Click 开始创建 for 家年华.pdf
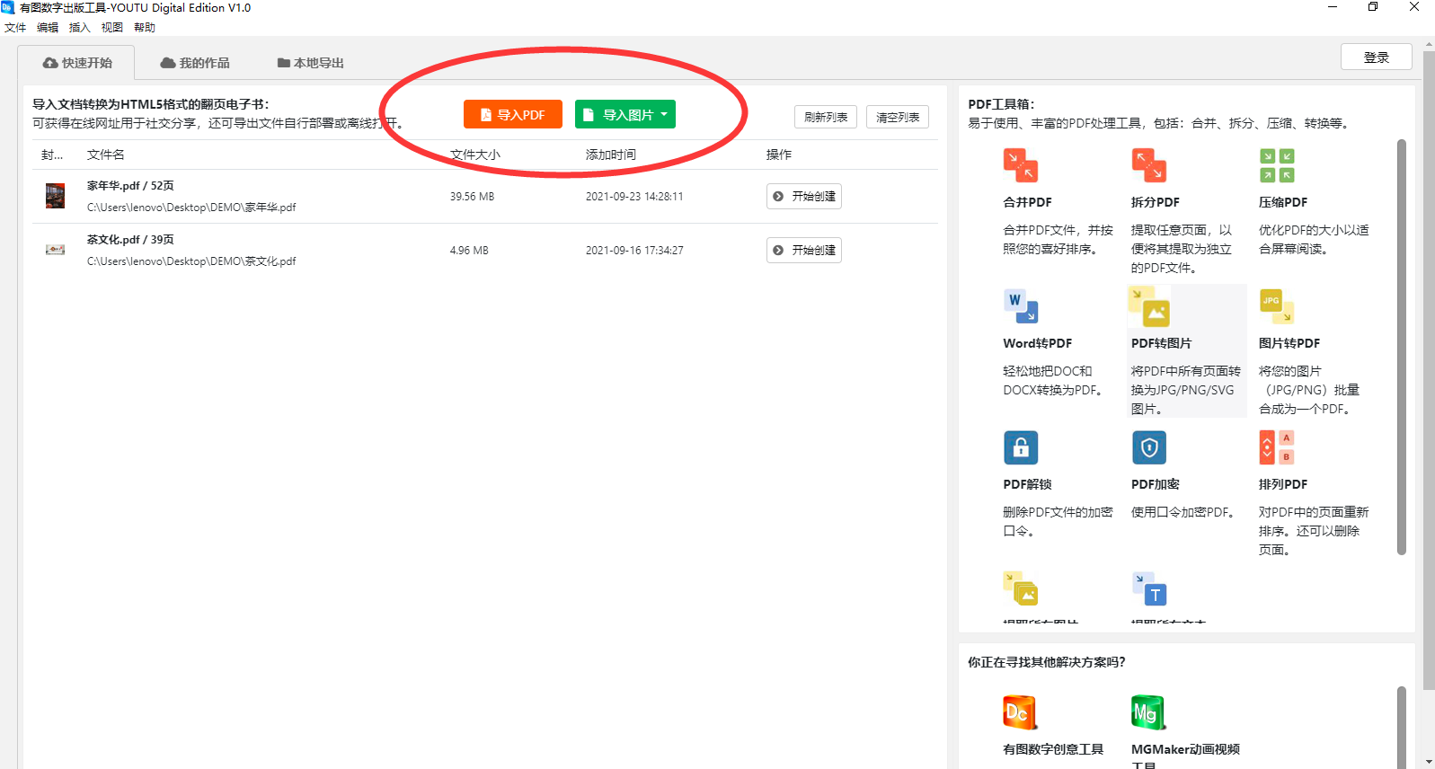Image resolution: width=1435 pixels, height=769 pixels. click(804, 197)
